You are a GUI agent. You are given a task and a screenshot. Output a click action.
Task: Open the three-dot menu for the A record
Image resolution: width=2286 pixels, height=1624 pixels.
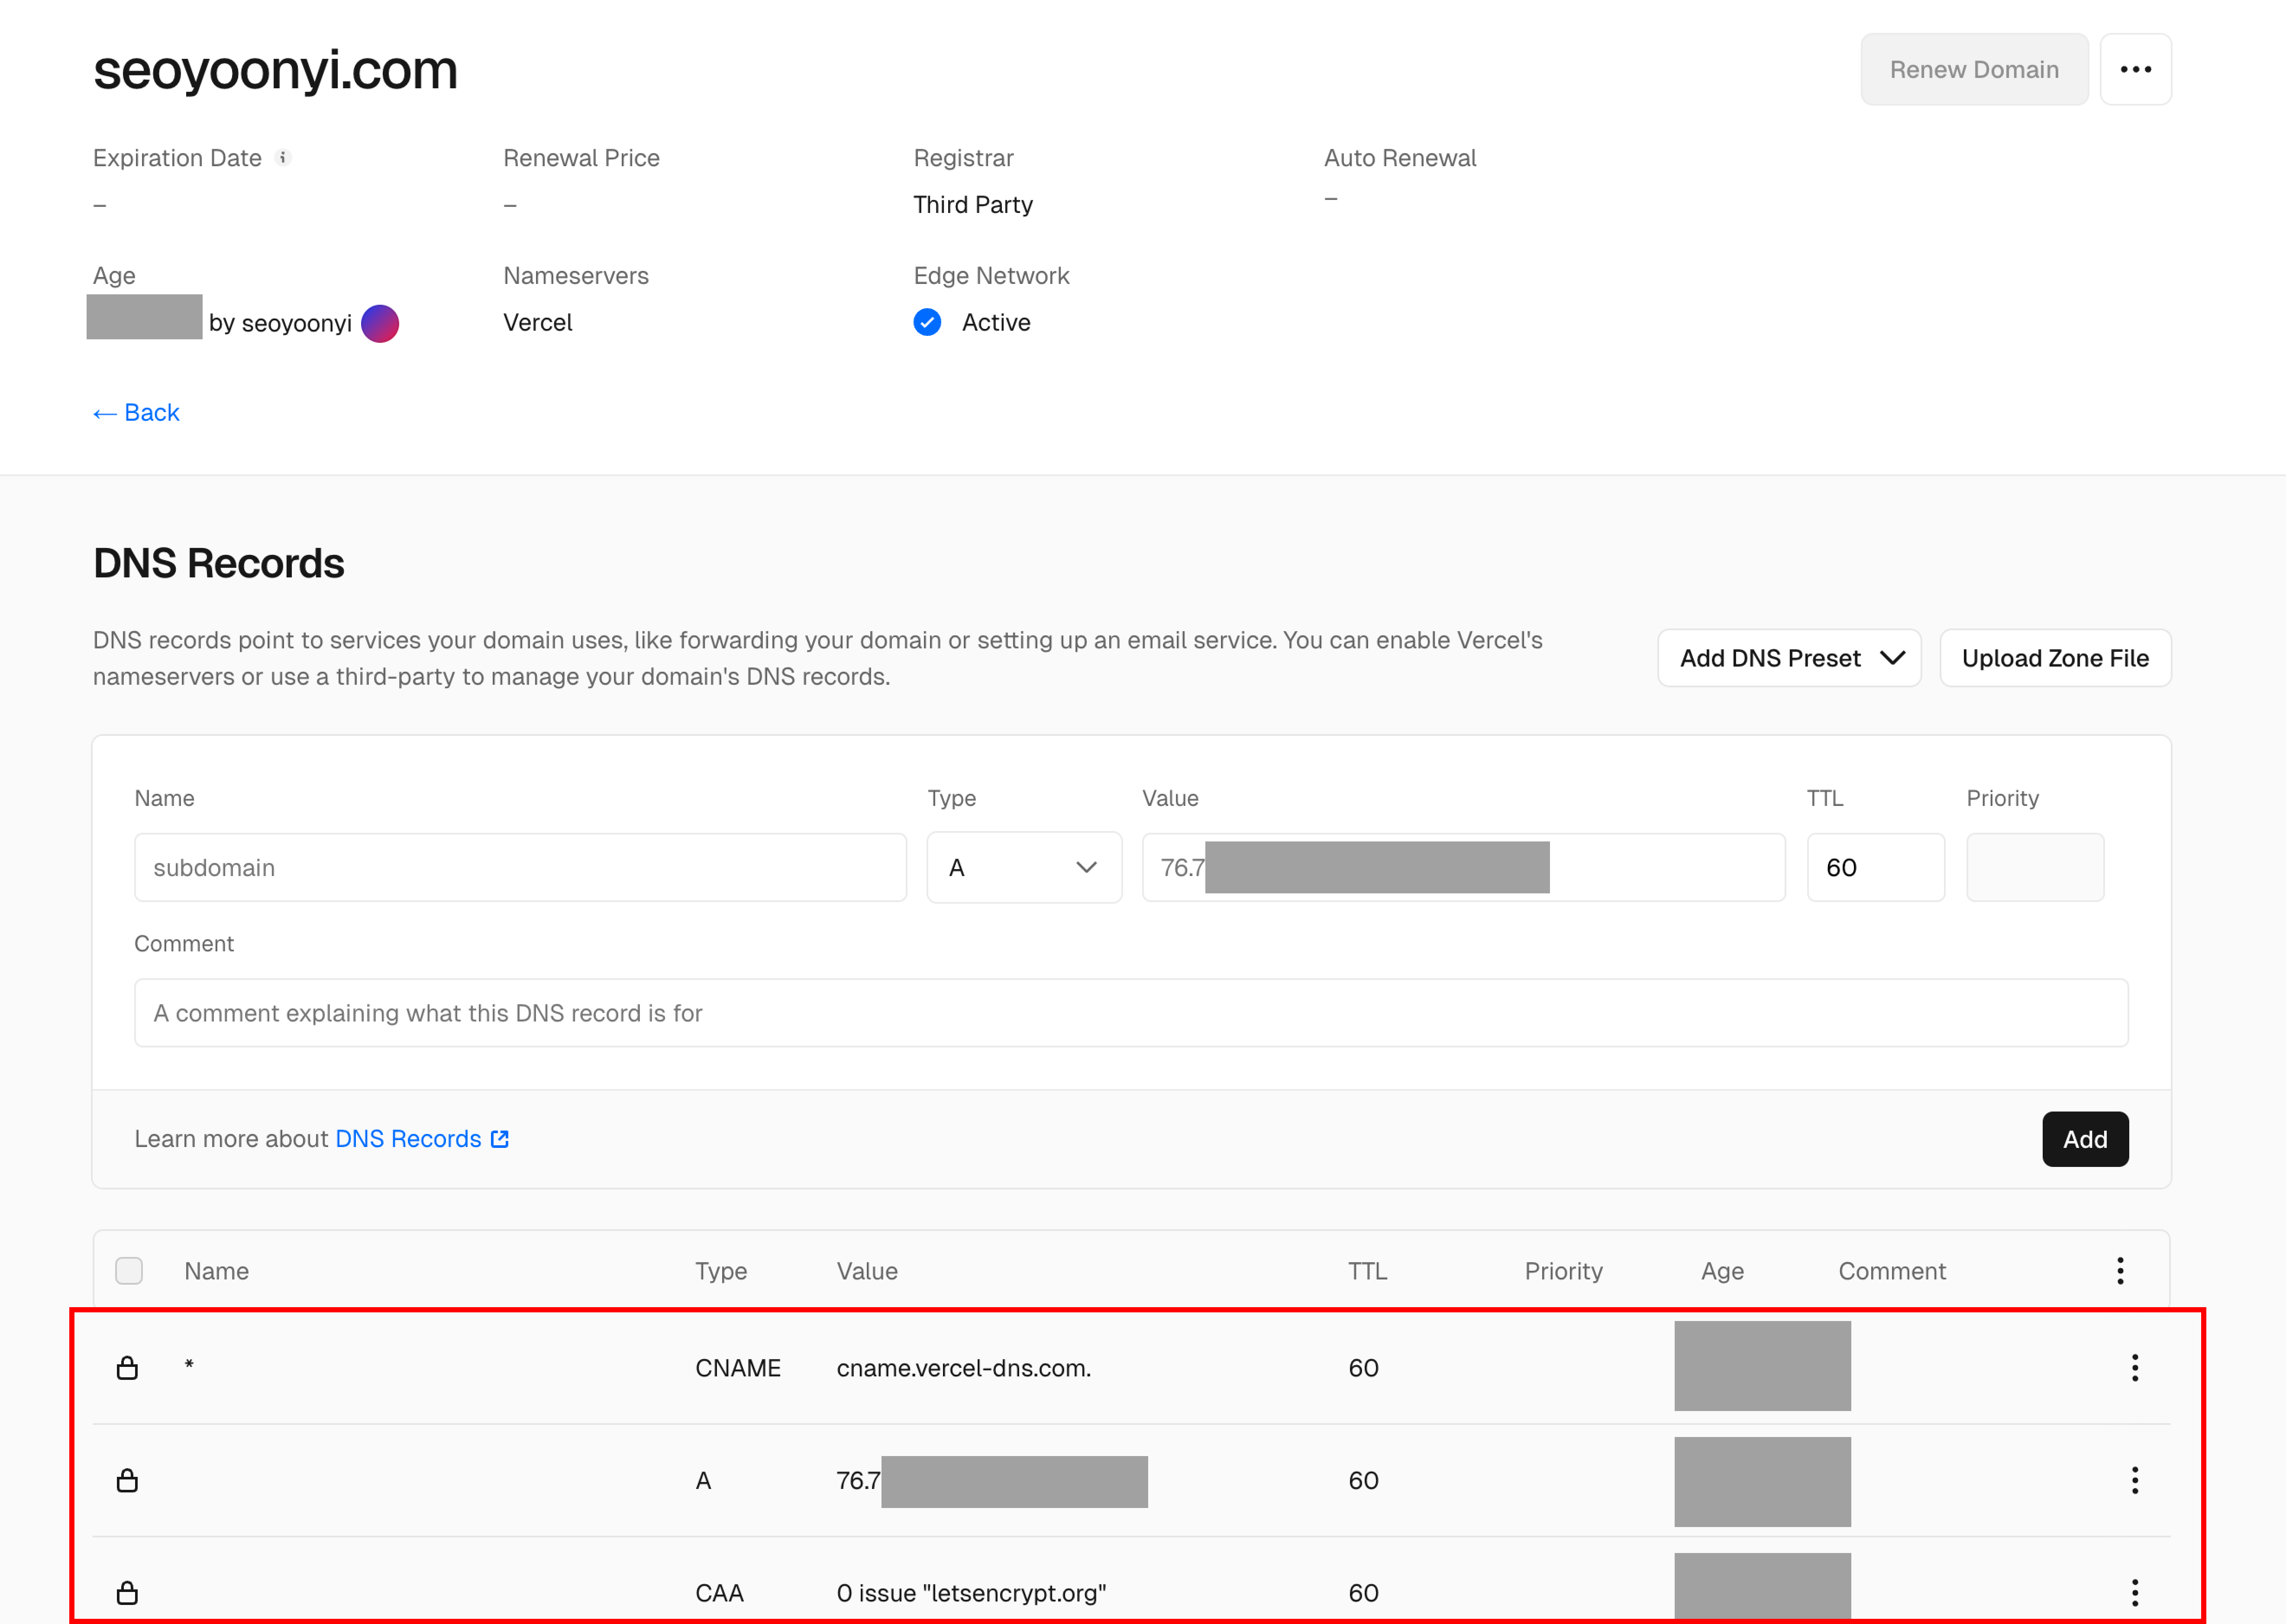pyautogui.click(x=2134, y=1480)
